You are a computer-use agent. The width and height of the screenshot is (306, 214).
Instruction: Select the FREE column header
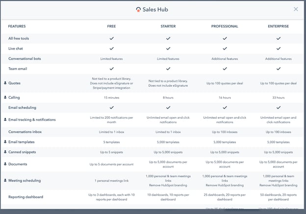[111, 26]
